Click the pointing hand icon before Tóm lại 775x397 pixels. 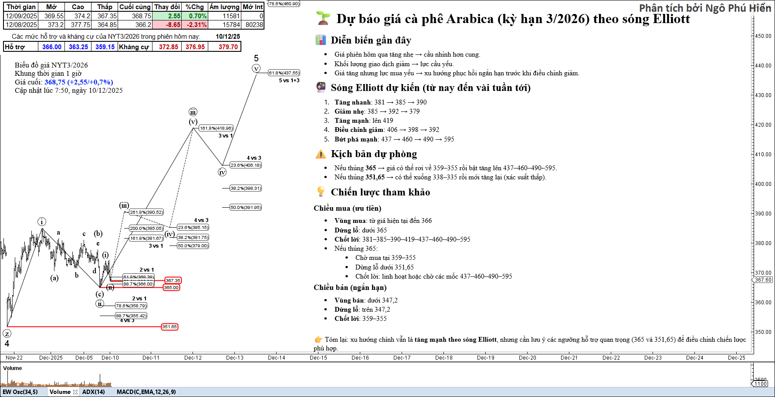(x=318, y=340)
